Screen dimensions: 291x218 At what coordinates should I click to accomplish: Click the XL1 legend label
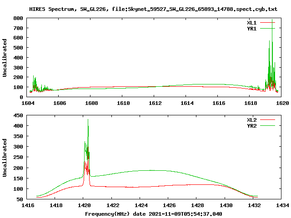251,23
